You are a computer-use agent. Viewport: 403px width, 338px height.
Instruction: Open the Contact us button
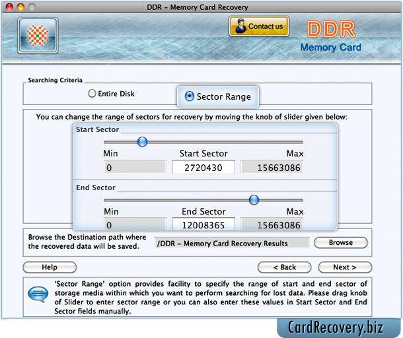pos(259,26)
